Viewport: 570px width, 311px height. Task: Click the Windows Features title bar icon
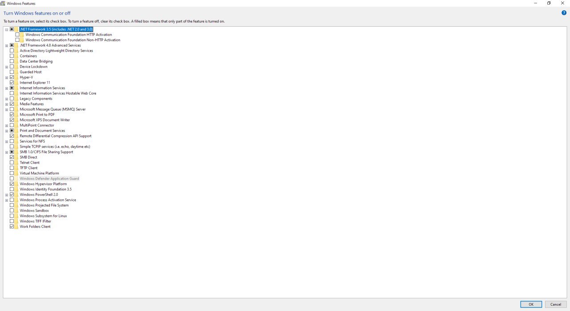(x=3, y=3)
